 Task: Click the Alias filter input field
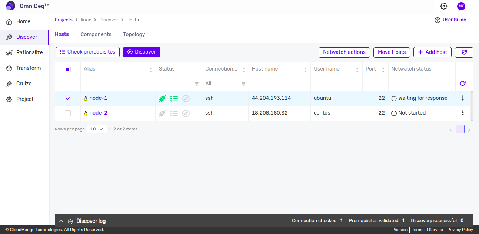tap(118, 84)
